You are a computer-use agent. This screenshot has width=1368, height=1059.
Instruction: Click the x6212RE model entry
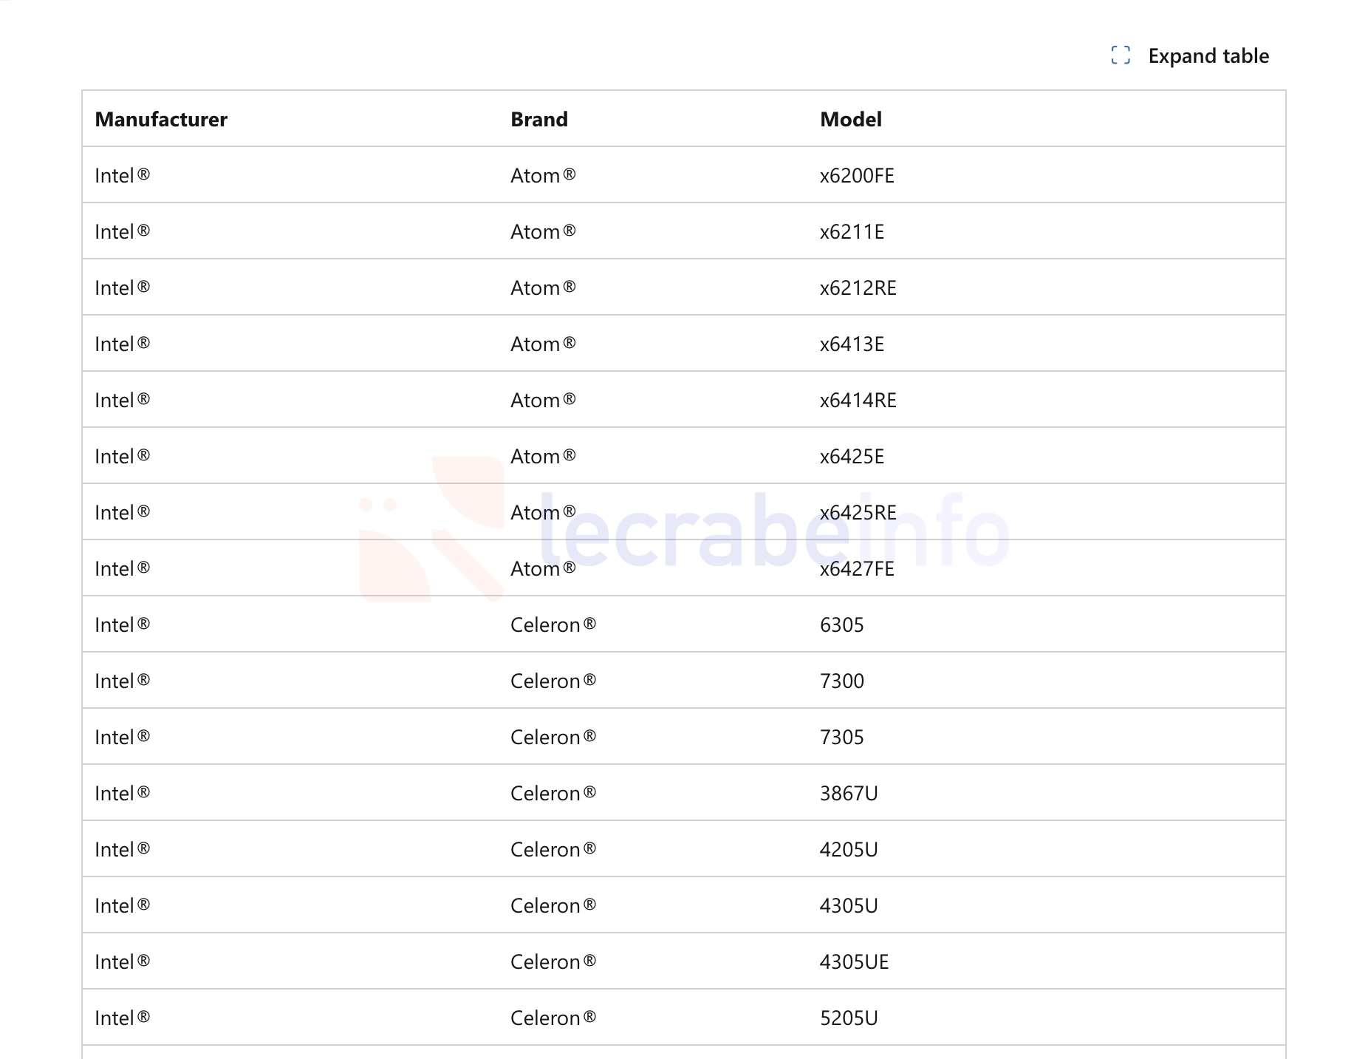(x=858, y=288)
